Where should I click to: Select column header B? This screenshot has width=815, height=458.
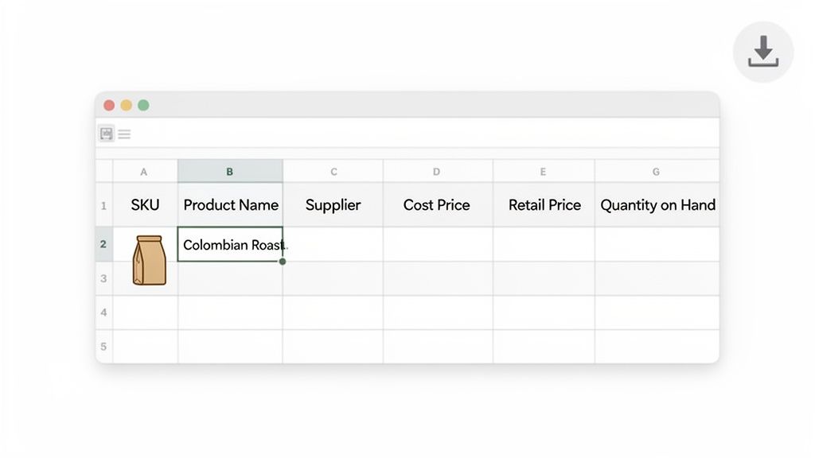(230, 171)
